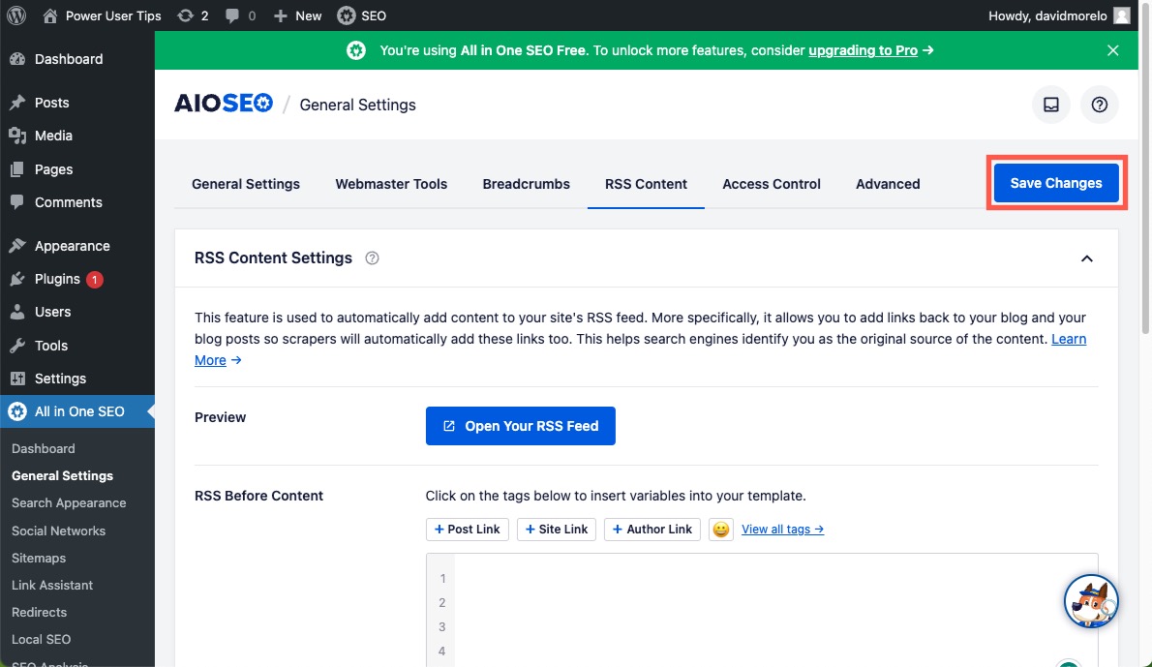Insert a Post Link tag
Image resolution: width=1152 pixels, height=667 pixels.
[x=467, y=529]
